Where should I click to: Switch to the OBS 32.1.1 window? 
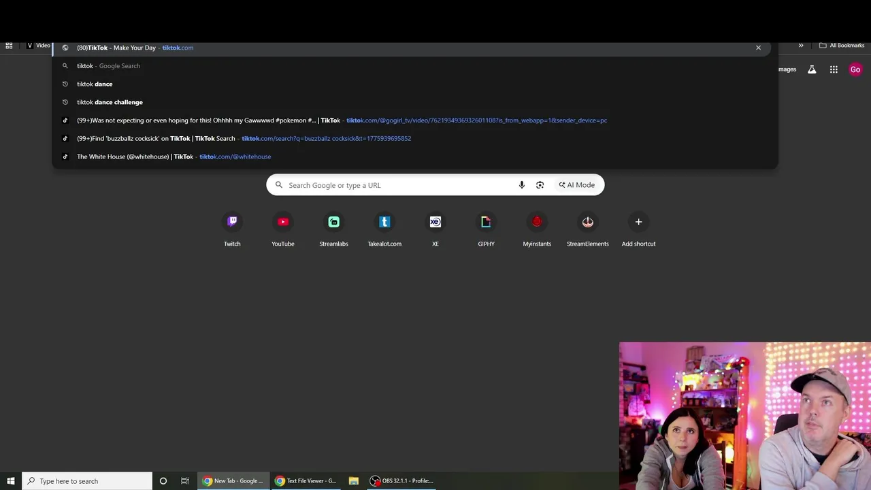402,481
